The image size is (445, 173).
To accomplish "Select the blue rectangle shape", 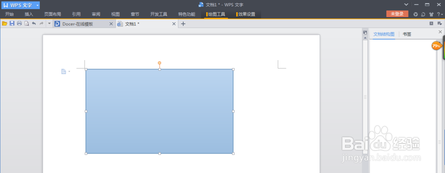I will pyautogui.click(x=159, y=111).
